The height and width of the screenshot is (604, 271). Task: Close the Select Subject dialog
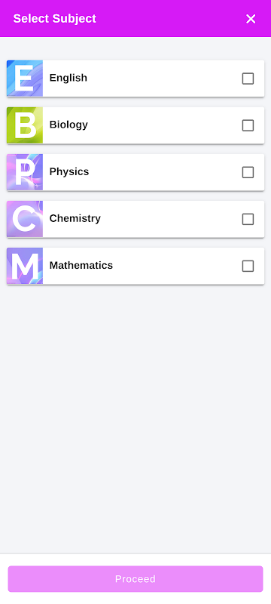(251, 19)
